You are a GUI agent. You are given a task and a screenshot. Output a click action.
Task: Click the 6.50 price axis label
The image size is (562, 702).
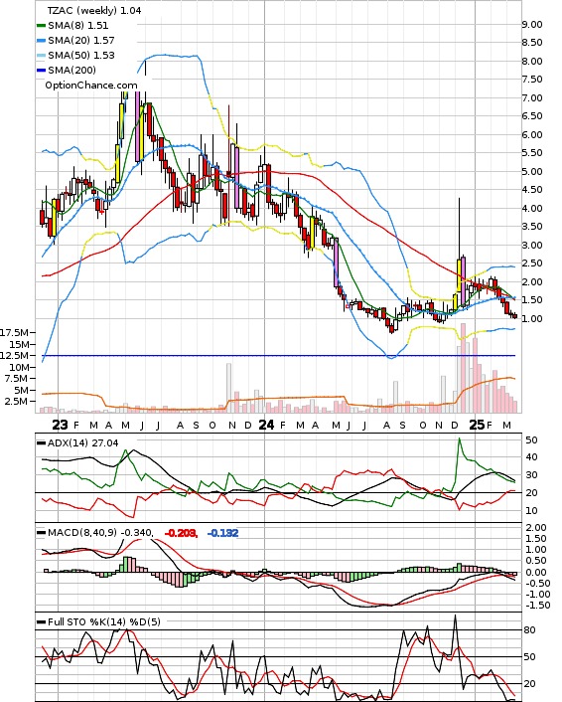coord(532,116)
